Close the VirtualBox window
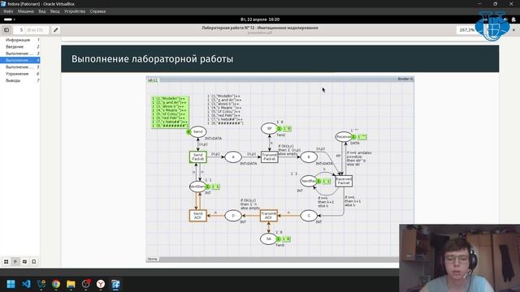Image resolution: width=520 pixels, height=292 pixels. coord(511,3)
